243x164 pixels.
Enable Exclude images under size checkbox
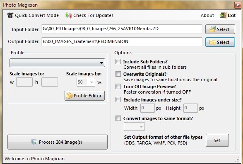[x=118, y=100]
